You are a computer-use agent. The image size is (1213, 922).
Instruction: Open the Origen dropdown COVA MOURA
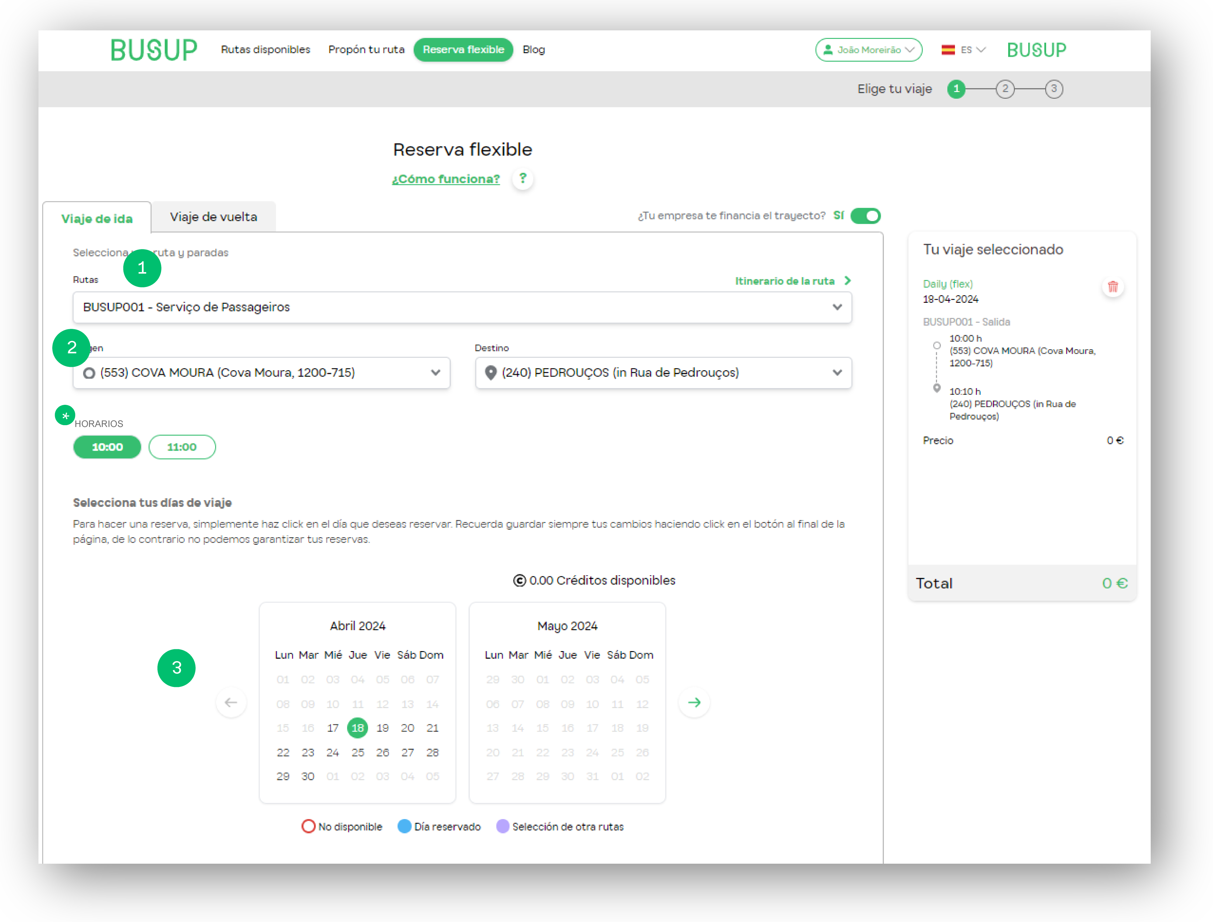point(261,373)
